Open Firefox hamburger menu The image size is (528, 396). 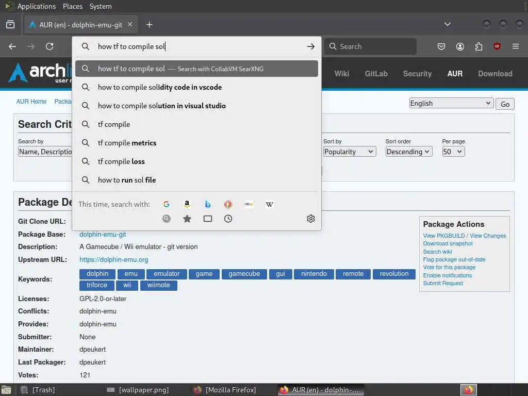coord(516,46)
